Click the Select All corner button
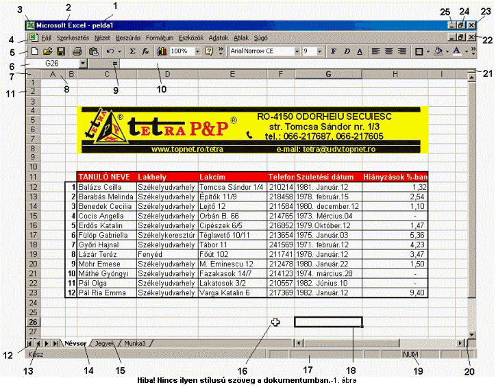This screenshot has width=496, height=387. click(33, 74)
